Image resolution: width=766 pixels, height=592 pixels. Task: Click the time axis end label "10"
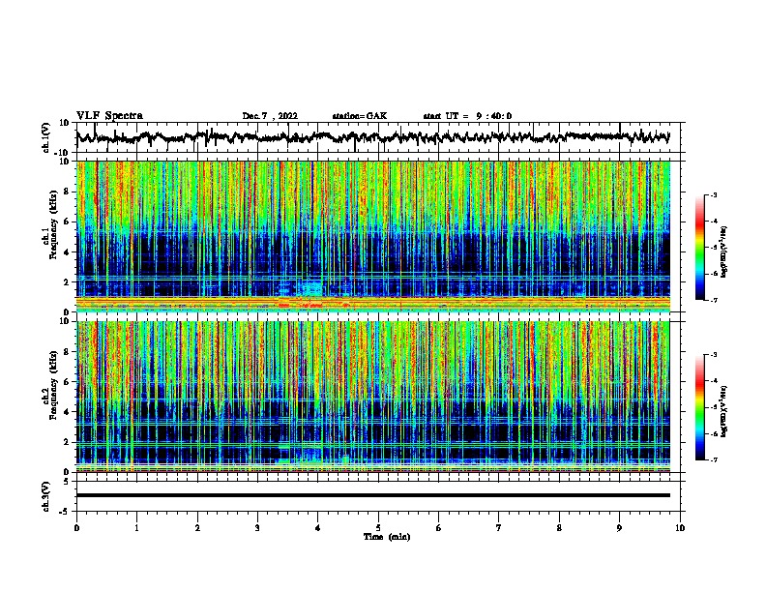pos(680,528)
